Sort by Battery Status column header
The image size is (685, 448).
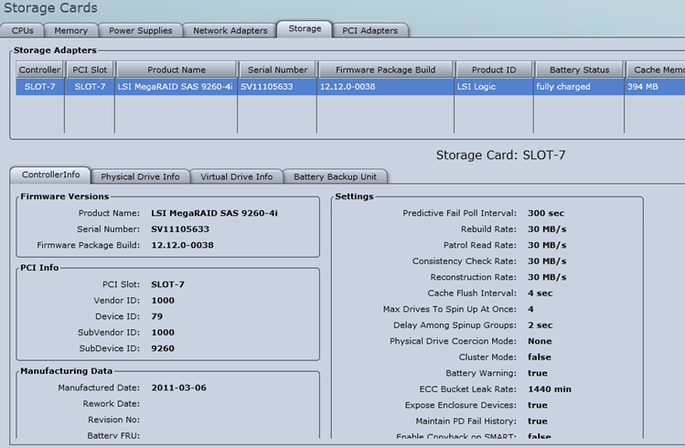(578, 69)
